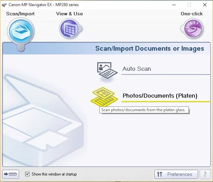Click the Scan/Import Documents or Images heading
Image resolution: width=213 pixels, height=182 pixels.
[x=150, y=49]
